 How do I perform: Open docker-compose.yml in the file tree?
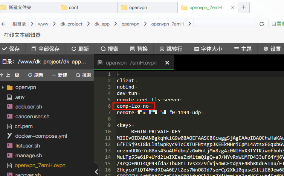tap(41, 136)
